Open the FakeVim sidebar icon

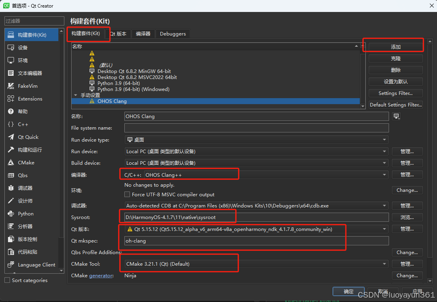click(x=11, y=86)
